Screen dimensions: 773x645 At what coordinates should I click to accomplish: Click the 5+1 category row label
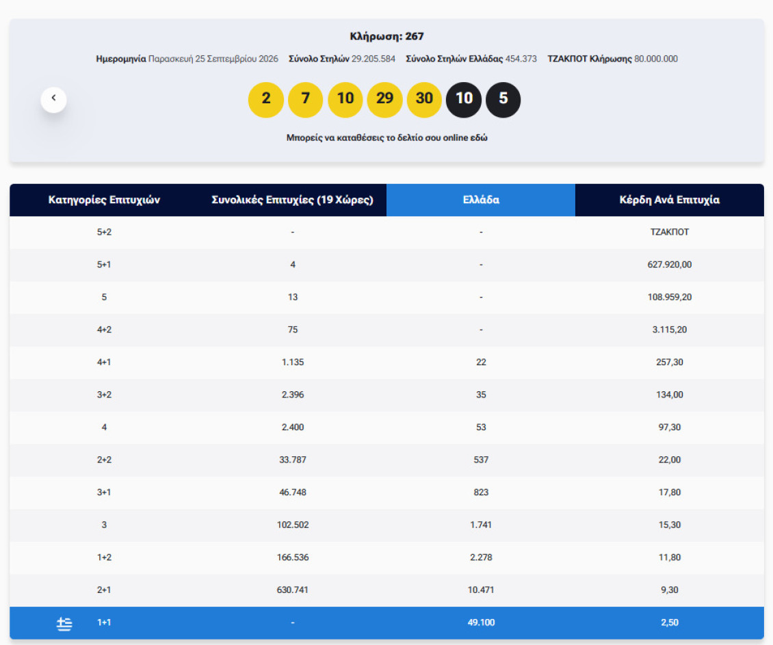pos(104,265)
